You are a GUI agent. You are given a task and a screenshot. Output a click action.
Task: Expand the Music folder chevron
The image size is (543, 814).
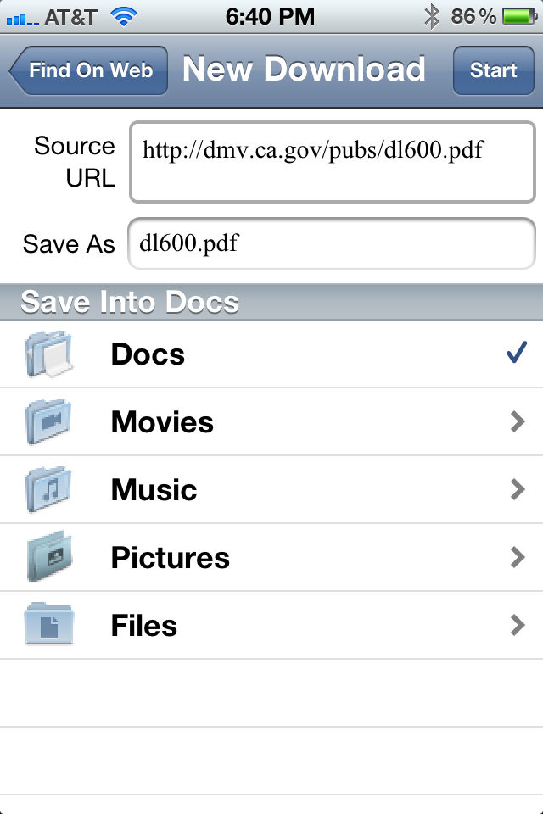(x=518, y=490)
